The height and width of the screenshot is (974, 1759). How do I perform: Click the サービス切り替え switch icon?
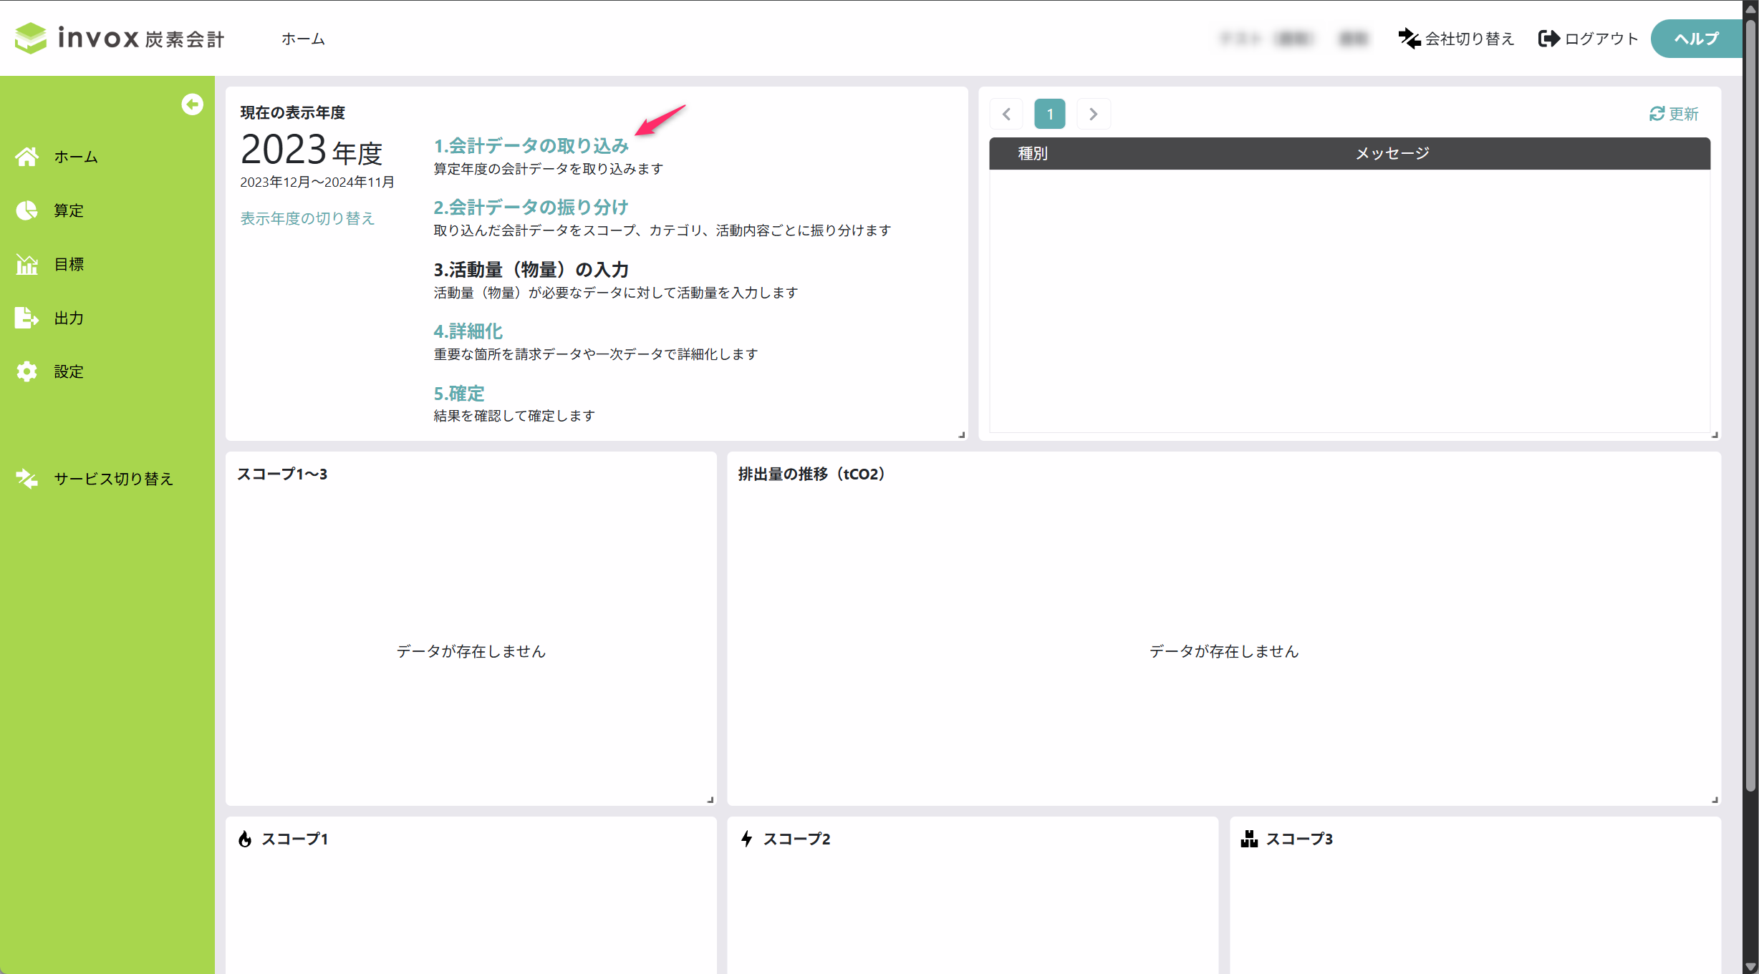pyautogui.click(x=27, y=478)
